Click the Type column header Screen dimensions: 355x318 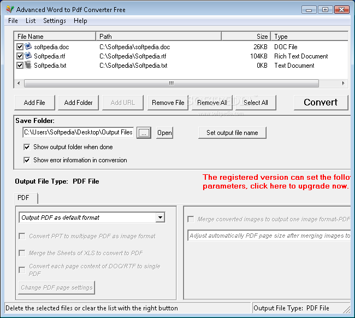[x=309, y=37]
